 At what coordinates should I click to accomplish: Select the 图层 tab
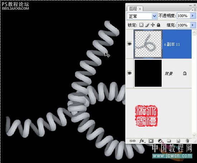135,9
